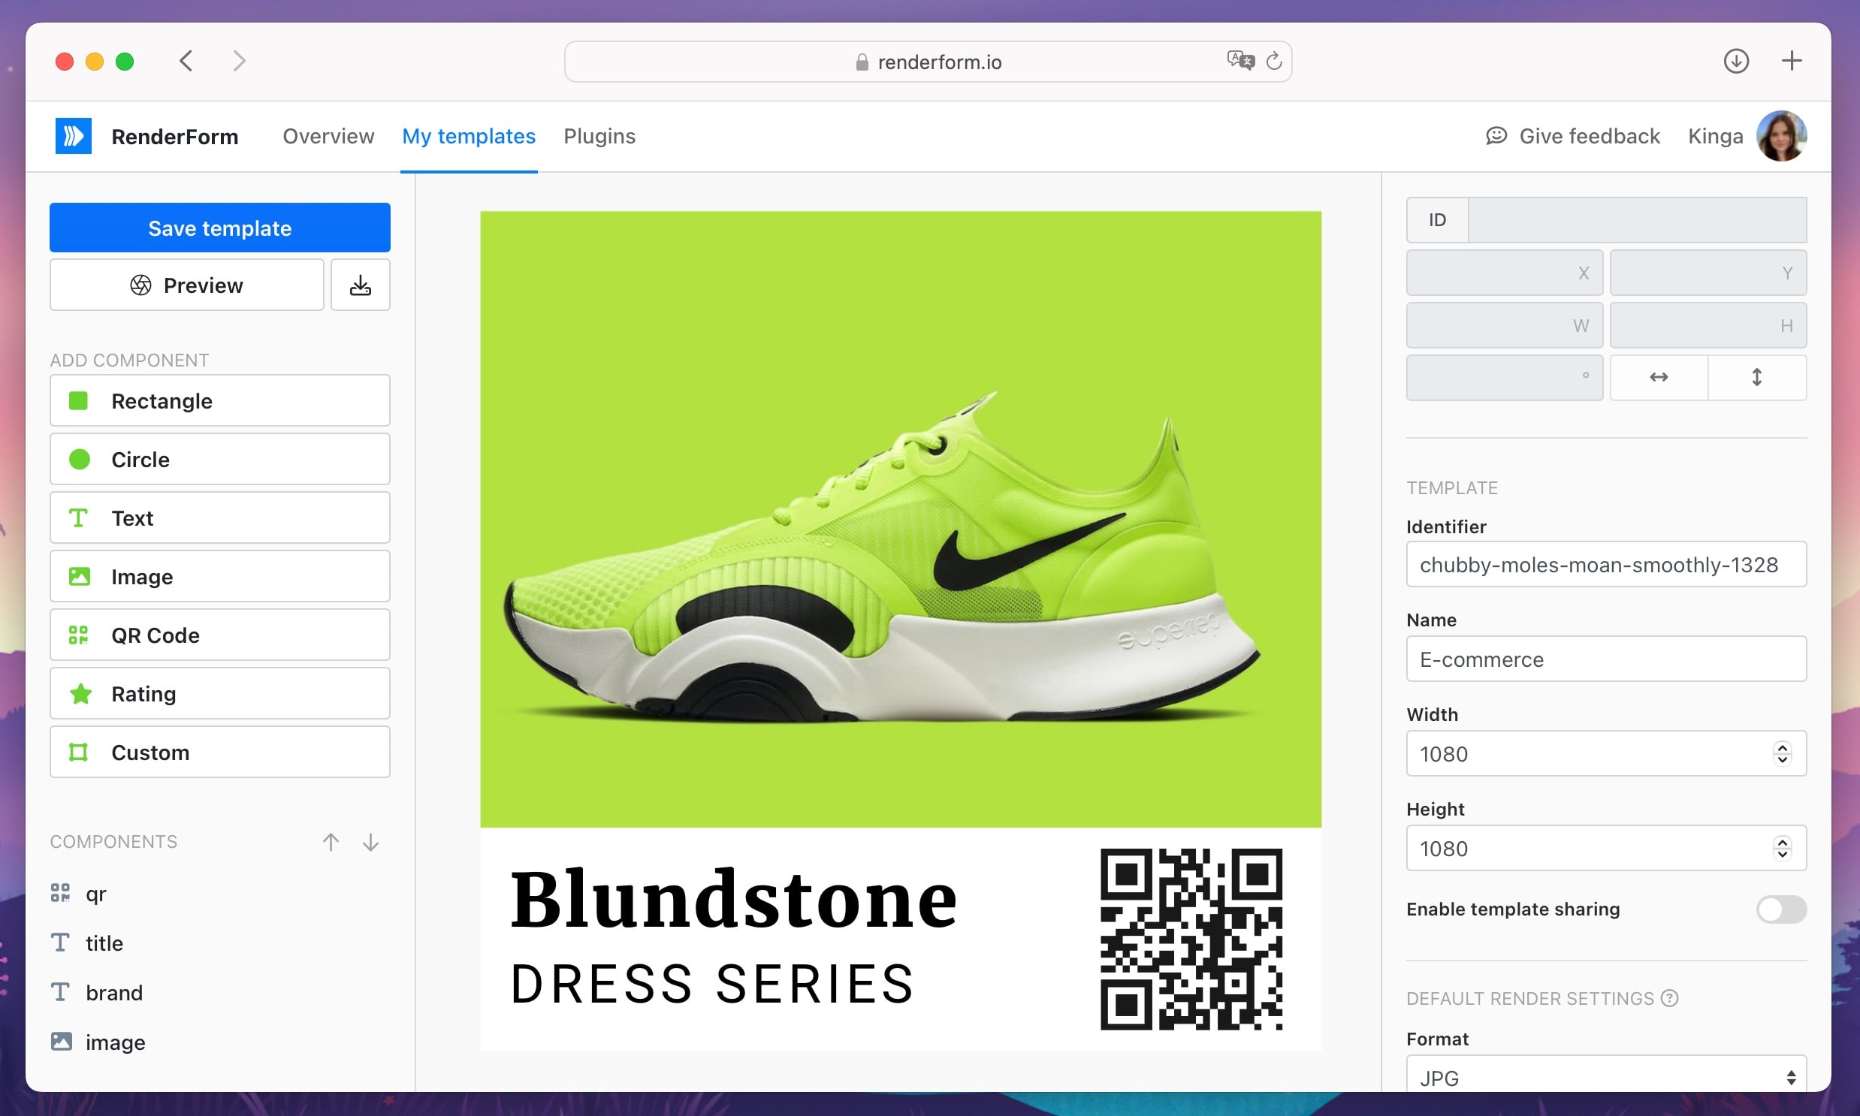
Task: Go forward with browser forward arrow
Action: coord(239,61)
